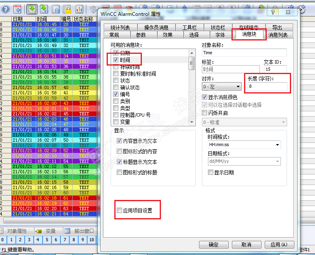Toggle 标题显示为文本 checkbox

click(119, 162)
